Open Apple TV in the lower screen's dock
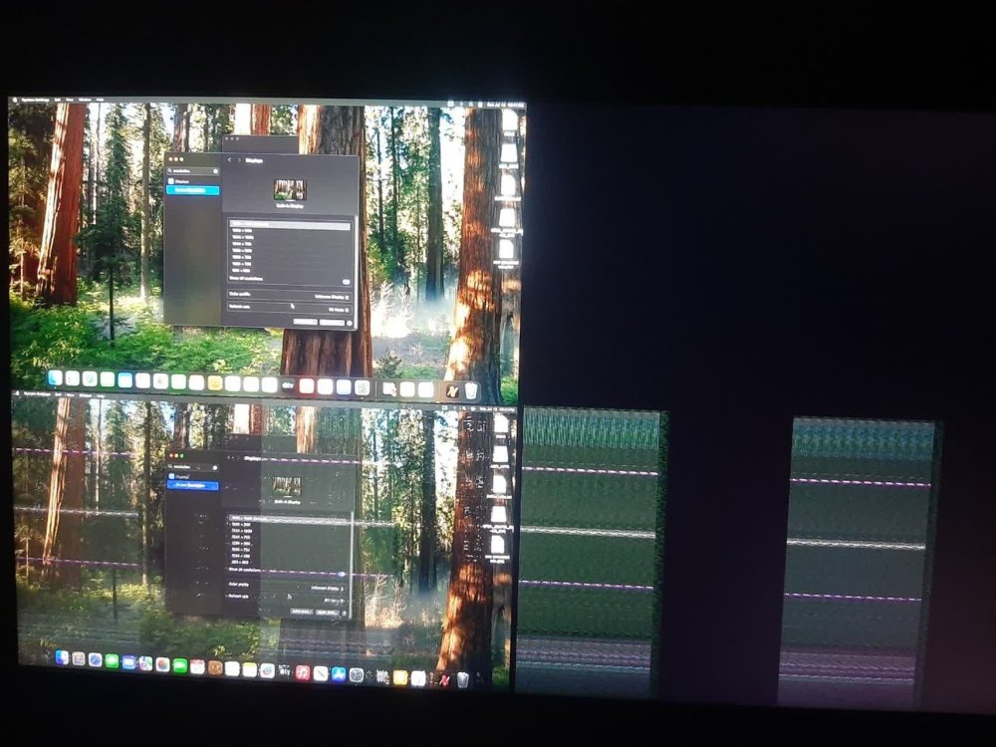 (x=285, y=670)
